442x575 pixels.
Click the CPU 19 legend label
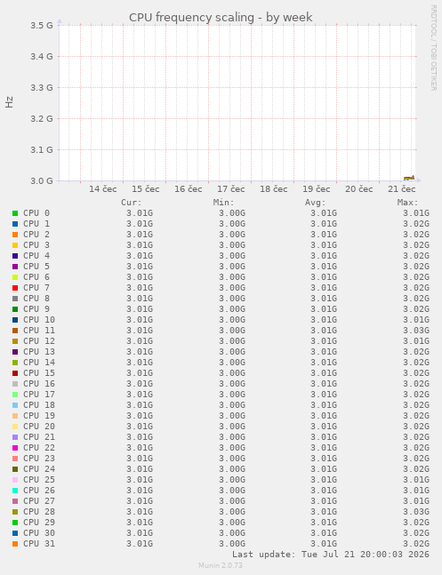pos(39,416)
